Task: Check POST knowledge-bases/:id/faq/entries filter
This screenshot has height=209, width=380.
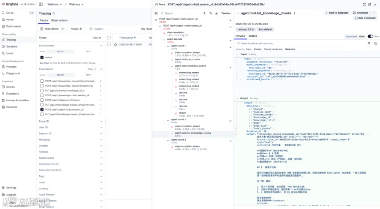Action: click(x=42, y=86)
